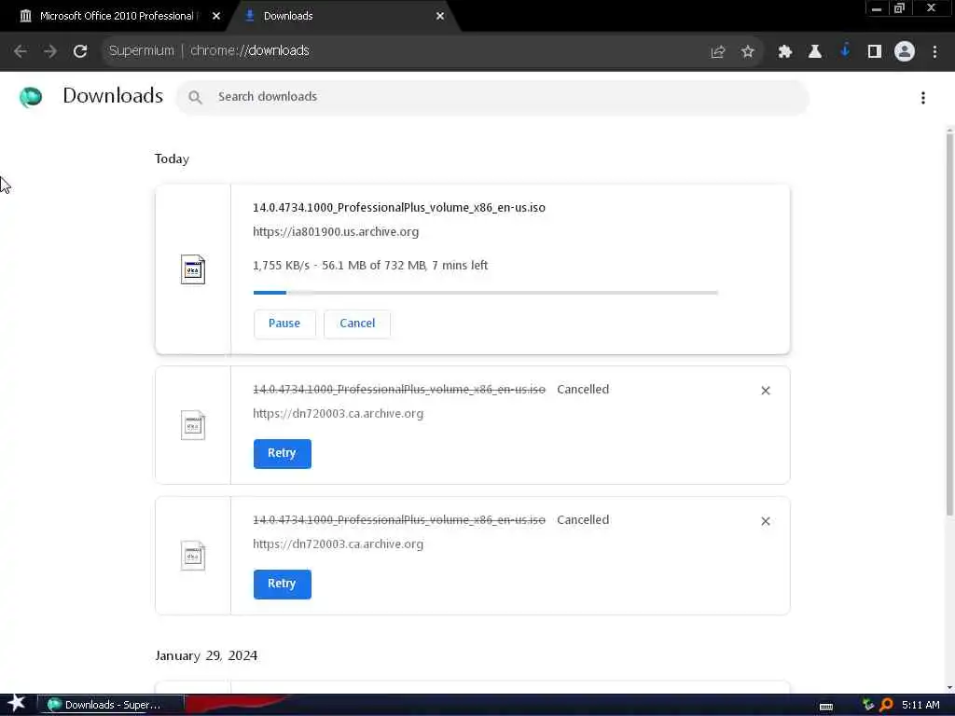Screen dimensions: 955x716
Task: Click the download speed and size status text
Action: click(x=370, y=266)
